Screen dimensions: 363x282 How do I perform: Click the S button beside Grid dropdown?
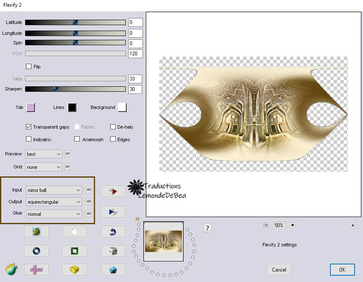[67, 167]
